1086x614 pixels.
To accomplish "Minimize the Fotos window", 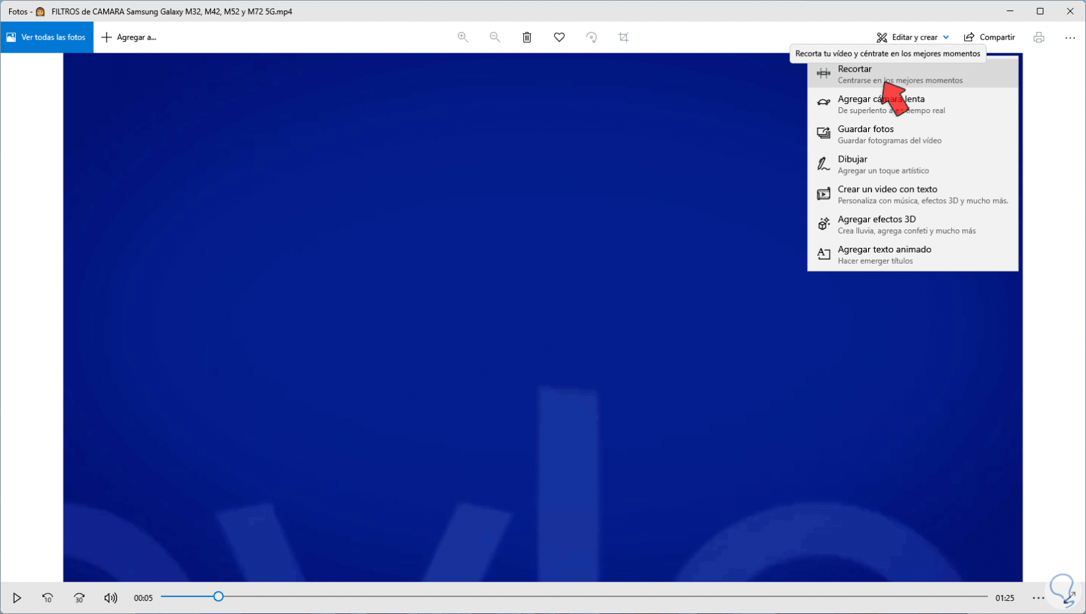I will tap(1010, 11).
